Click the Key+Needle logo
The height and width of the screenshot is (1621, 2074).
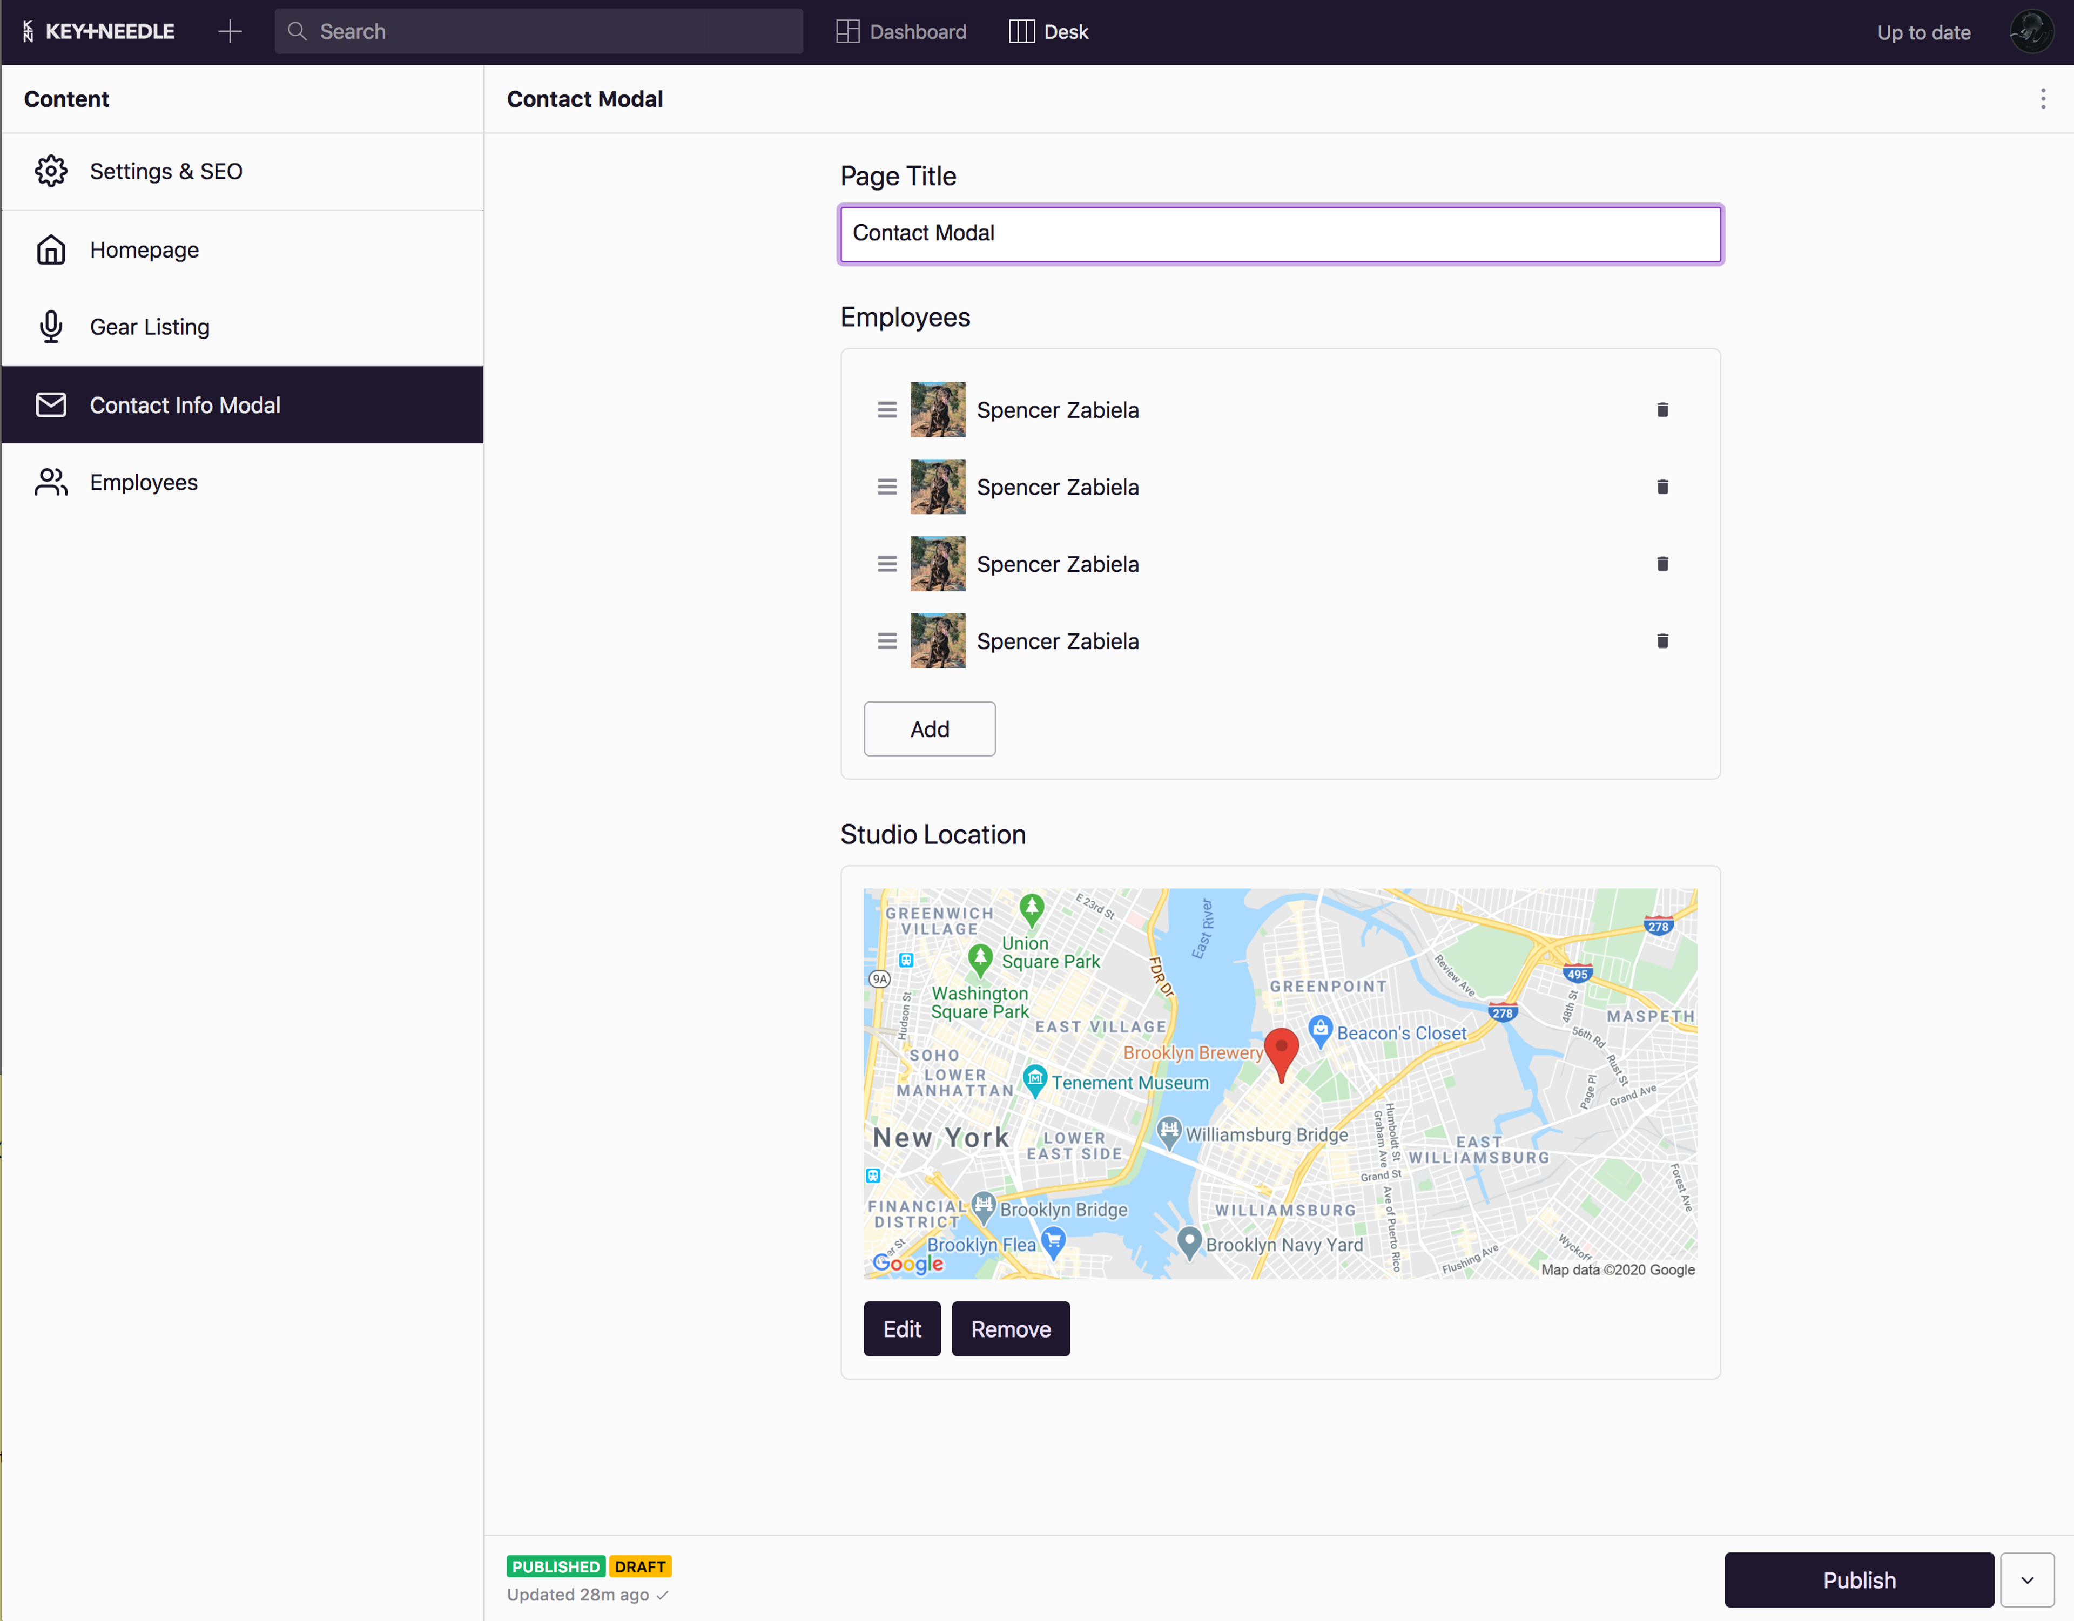(x=99, y=31)
